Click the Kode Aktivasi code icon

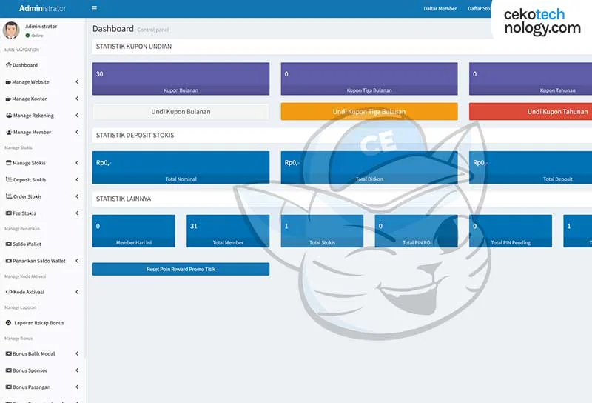point(9,292)
